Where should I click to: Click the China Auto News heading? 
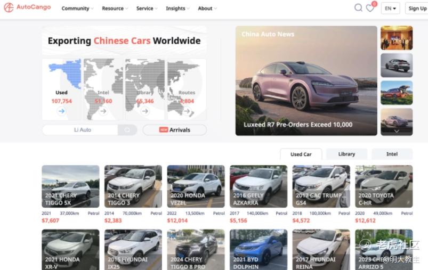tap(268, 34)
